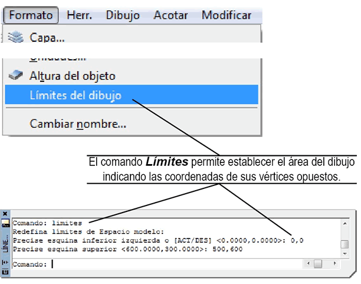Click the command panel pin icon
The width and height of the screenshot is (361, 284).
[x=5, y=262]
